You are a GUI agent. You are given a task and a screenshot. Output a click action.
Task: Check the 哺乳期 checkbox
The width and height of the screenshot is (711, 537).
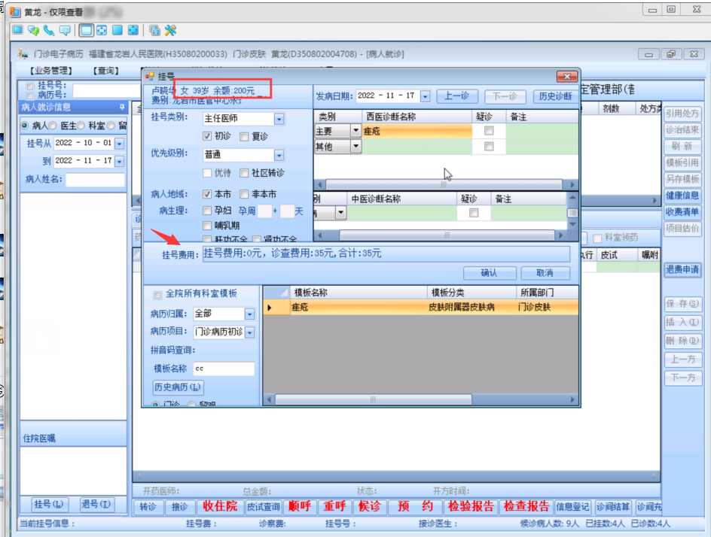pos(207,226)
